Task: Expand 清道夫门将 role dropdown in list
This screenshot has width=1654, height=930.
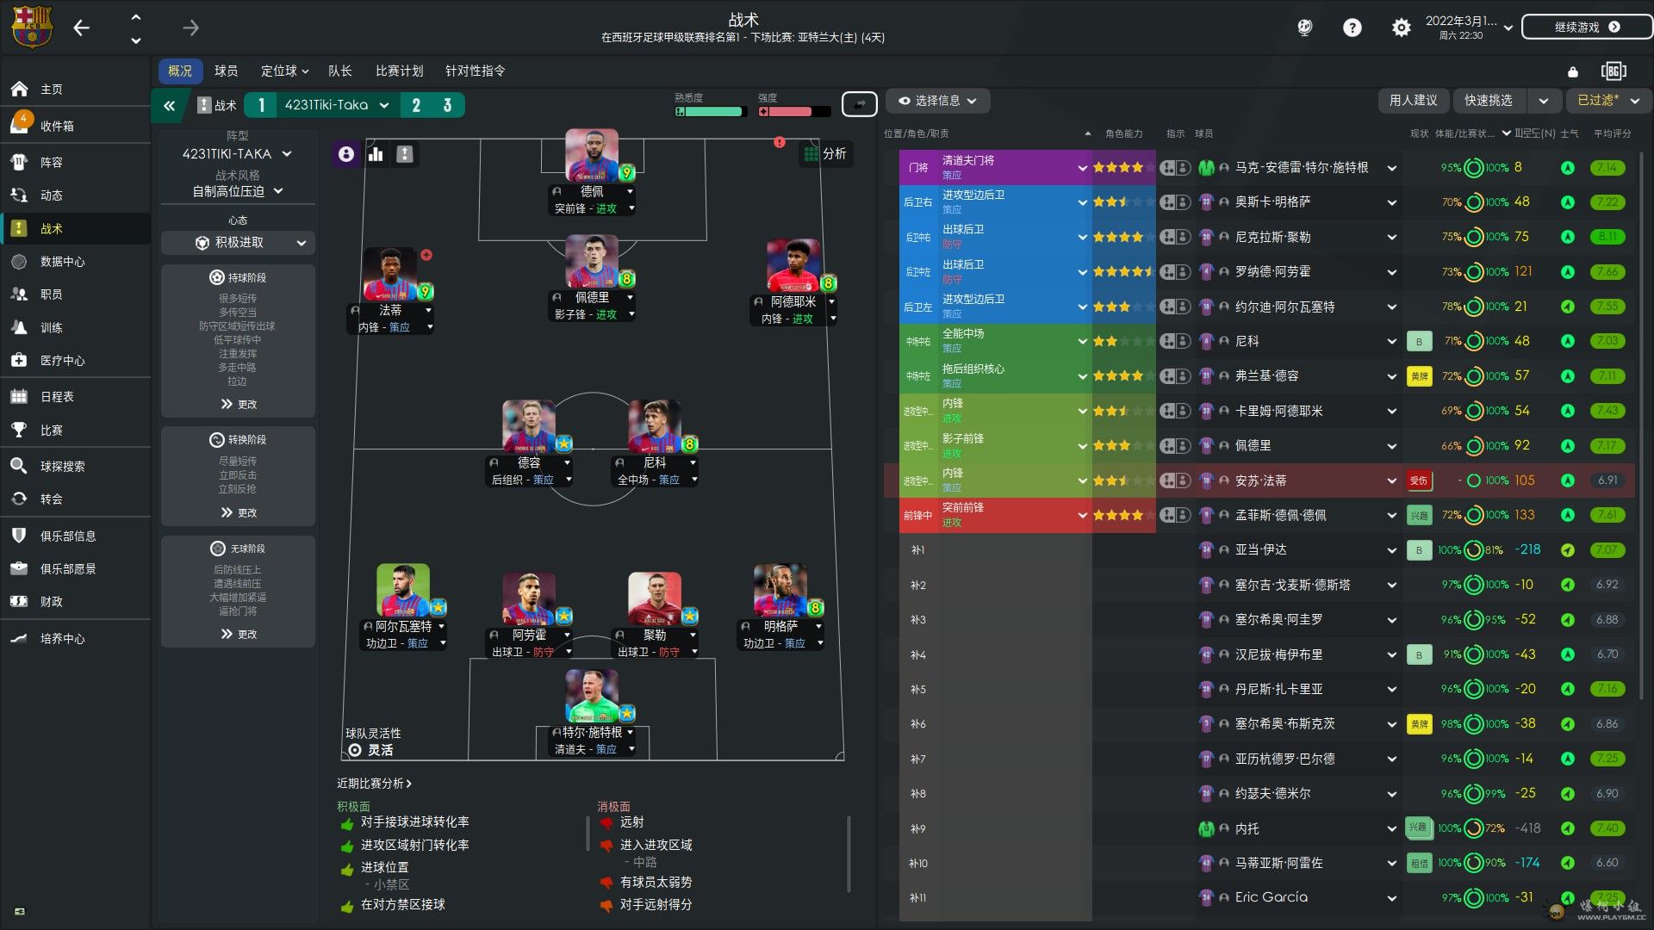Action: coord(1082,168)
